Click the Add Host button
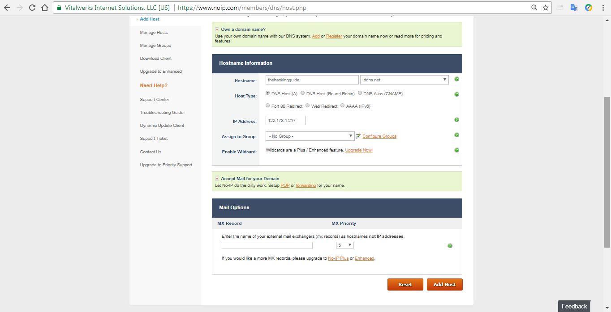Image resolution: width=611 pixels, height=312 pixels. click(x=444, y=284)
